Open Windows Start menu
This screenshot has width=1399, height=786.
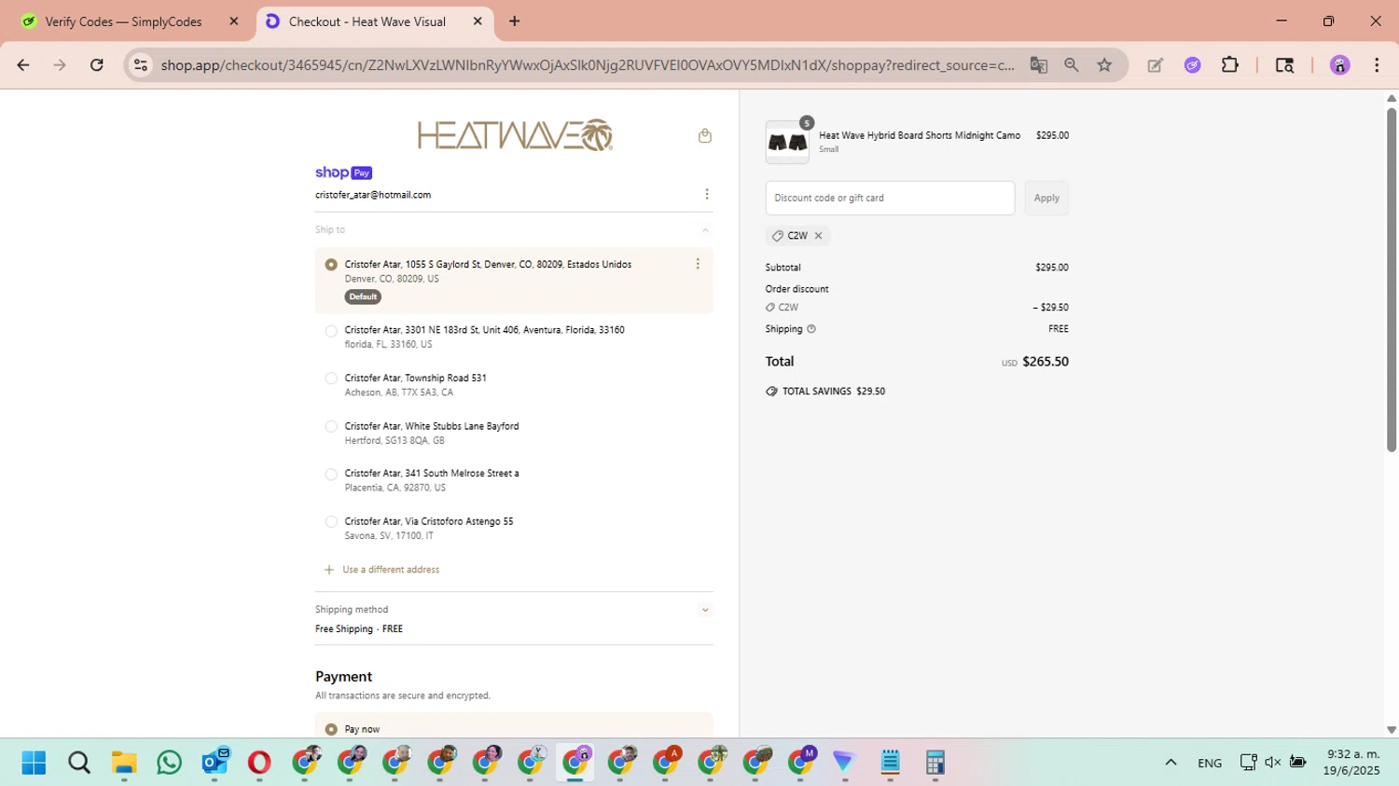(x=34, y=763)
